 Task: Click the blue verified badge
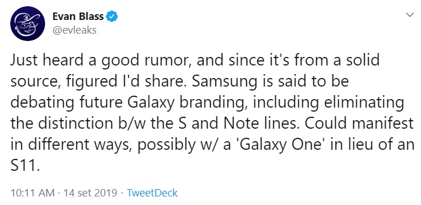[112, 17]
